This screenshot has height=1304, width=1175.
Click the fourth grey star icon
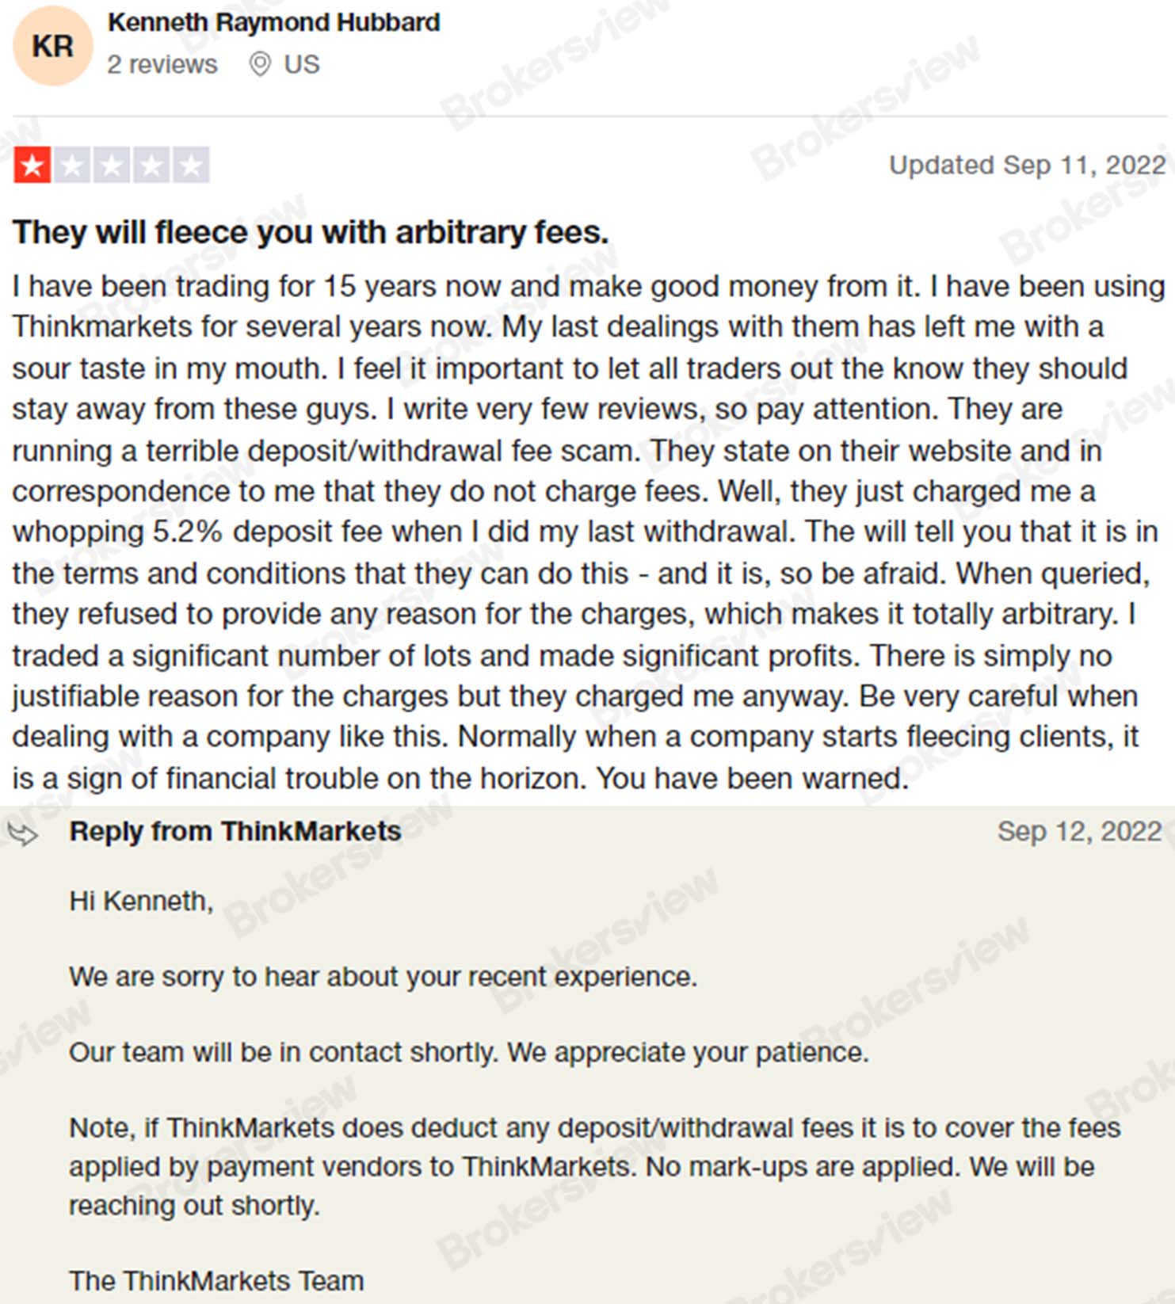coord(153,164)
